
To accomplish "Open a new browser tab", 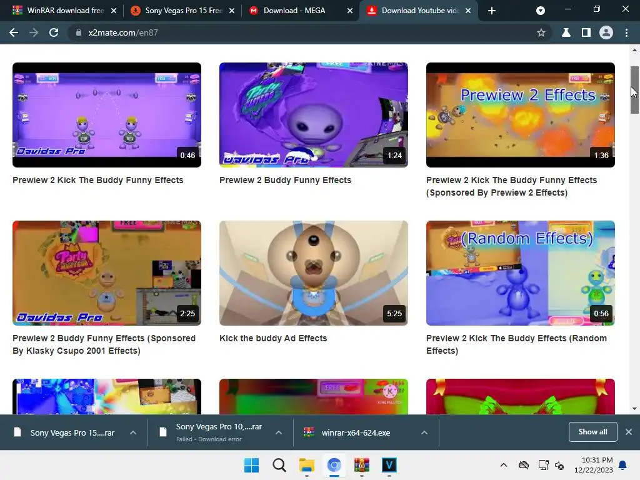I will click(x=492, y=11).
